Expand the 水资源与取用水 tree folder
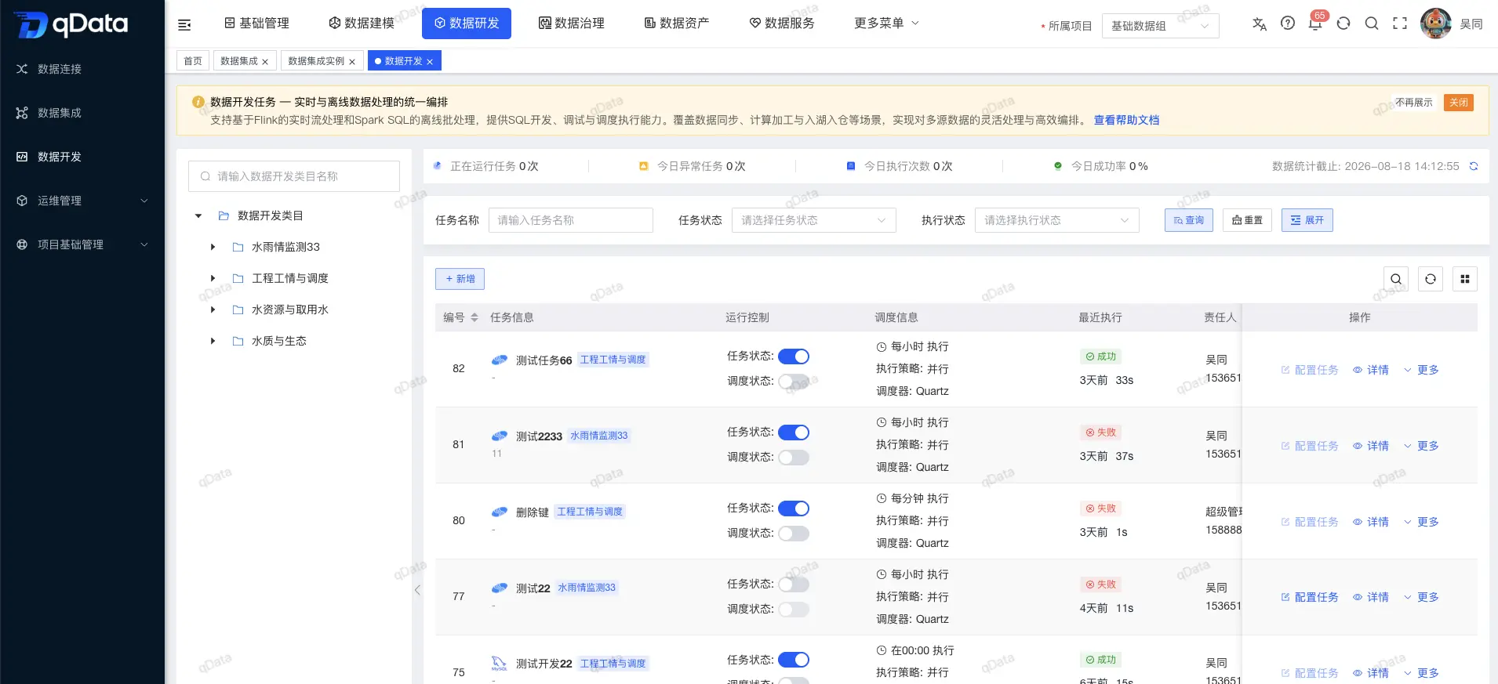The image size is (1498, 684). point(213,309)
